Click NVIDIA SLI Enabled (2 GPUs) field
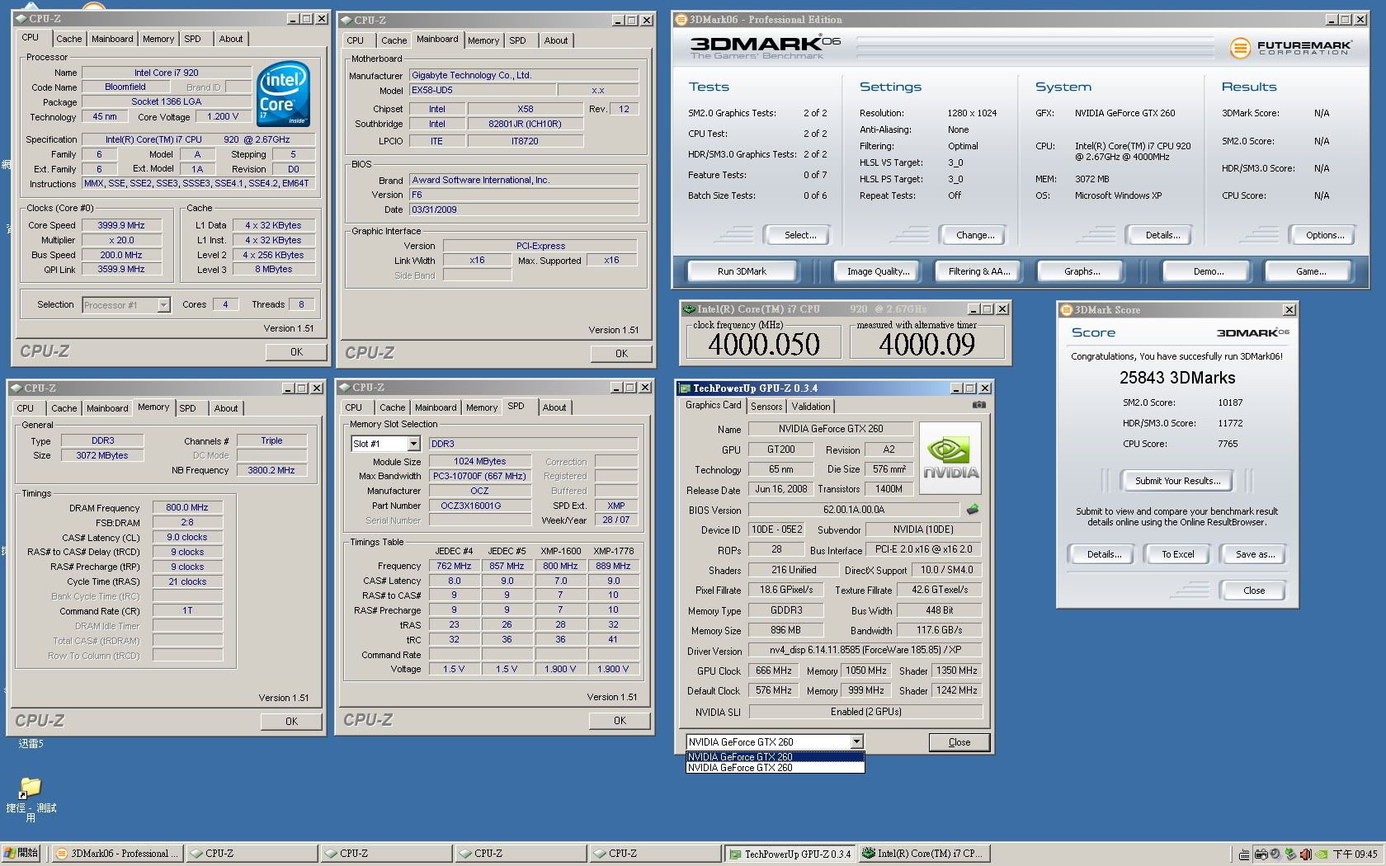Viewport: 1386px width, 866px height. (x=865, y=712)
